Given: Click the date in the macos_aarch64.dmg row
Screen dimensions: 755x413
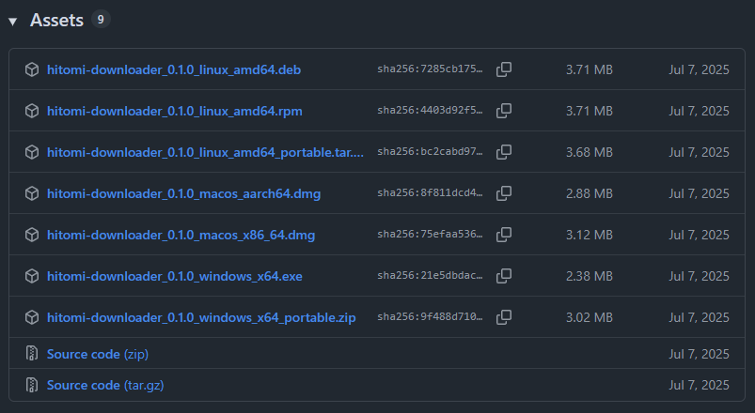Looking at the screenshot, I should pyautogui.click(x=699, y=193).
